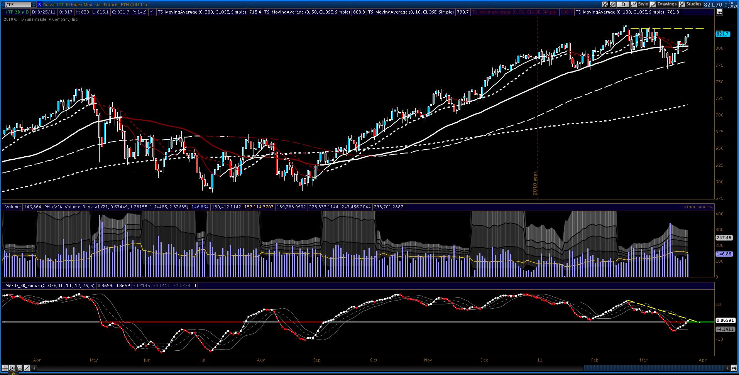Click the /TF 20 y D chart label
This screenshot has width=739, height=375.
pyautogui.click(x=17, y=12)
